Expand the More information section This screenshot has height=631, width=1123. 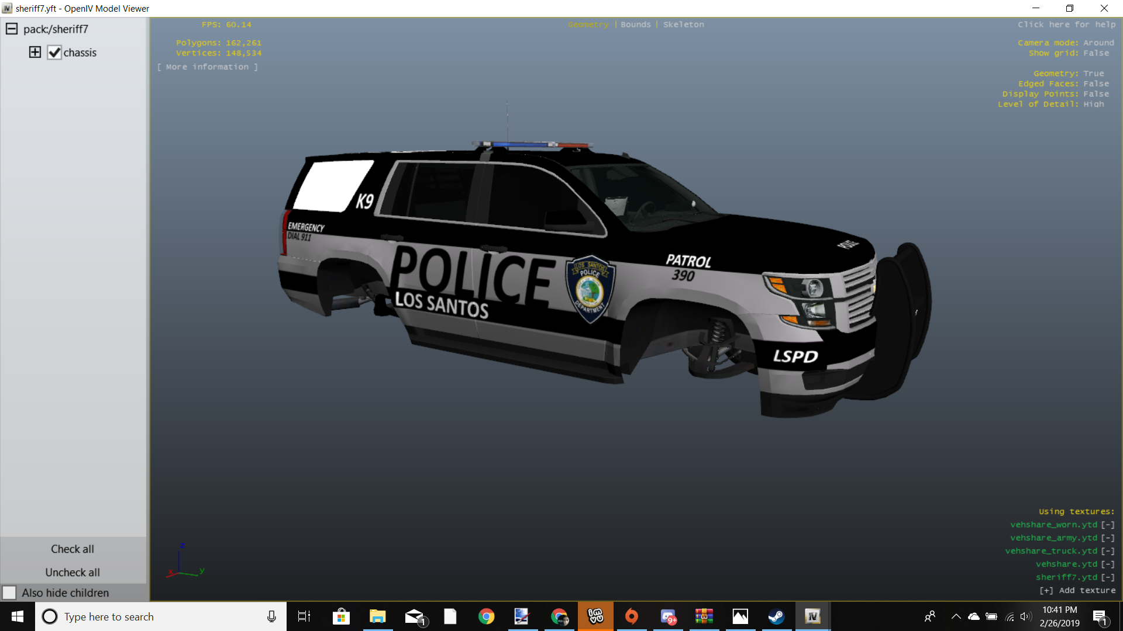(x=207, y=67)
